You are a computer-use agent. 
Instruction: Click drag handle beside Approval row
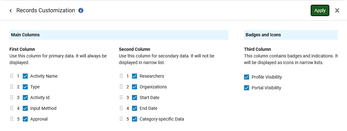tap(12, 119)
